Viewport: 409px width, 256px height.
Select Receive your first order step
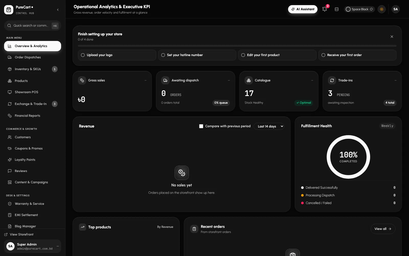point(357,55)
